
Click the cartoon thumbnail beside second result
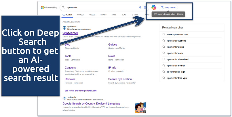(x=140, y=108)
